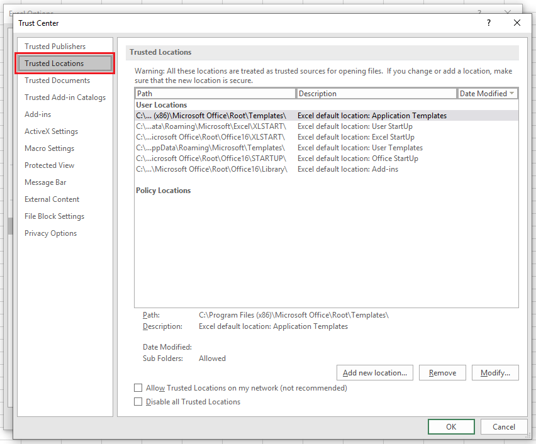Select Privacy Options category

click(x=50, y=233)
